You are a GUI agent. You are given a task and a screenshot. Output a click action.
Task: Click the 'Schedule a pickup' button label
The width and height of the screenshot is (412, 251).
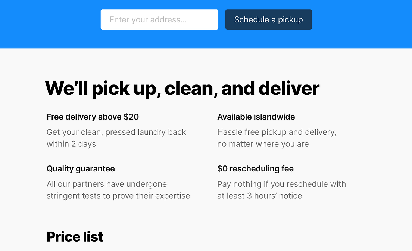(x=268, y=19)
